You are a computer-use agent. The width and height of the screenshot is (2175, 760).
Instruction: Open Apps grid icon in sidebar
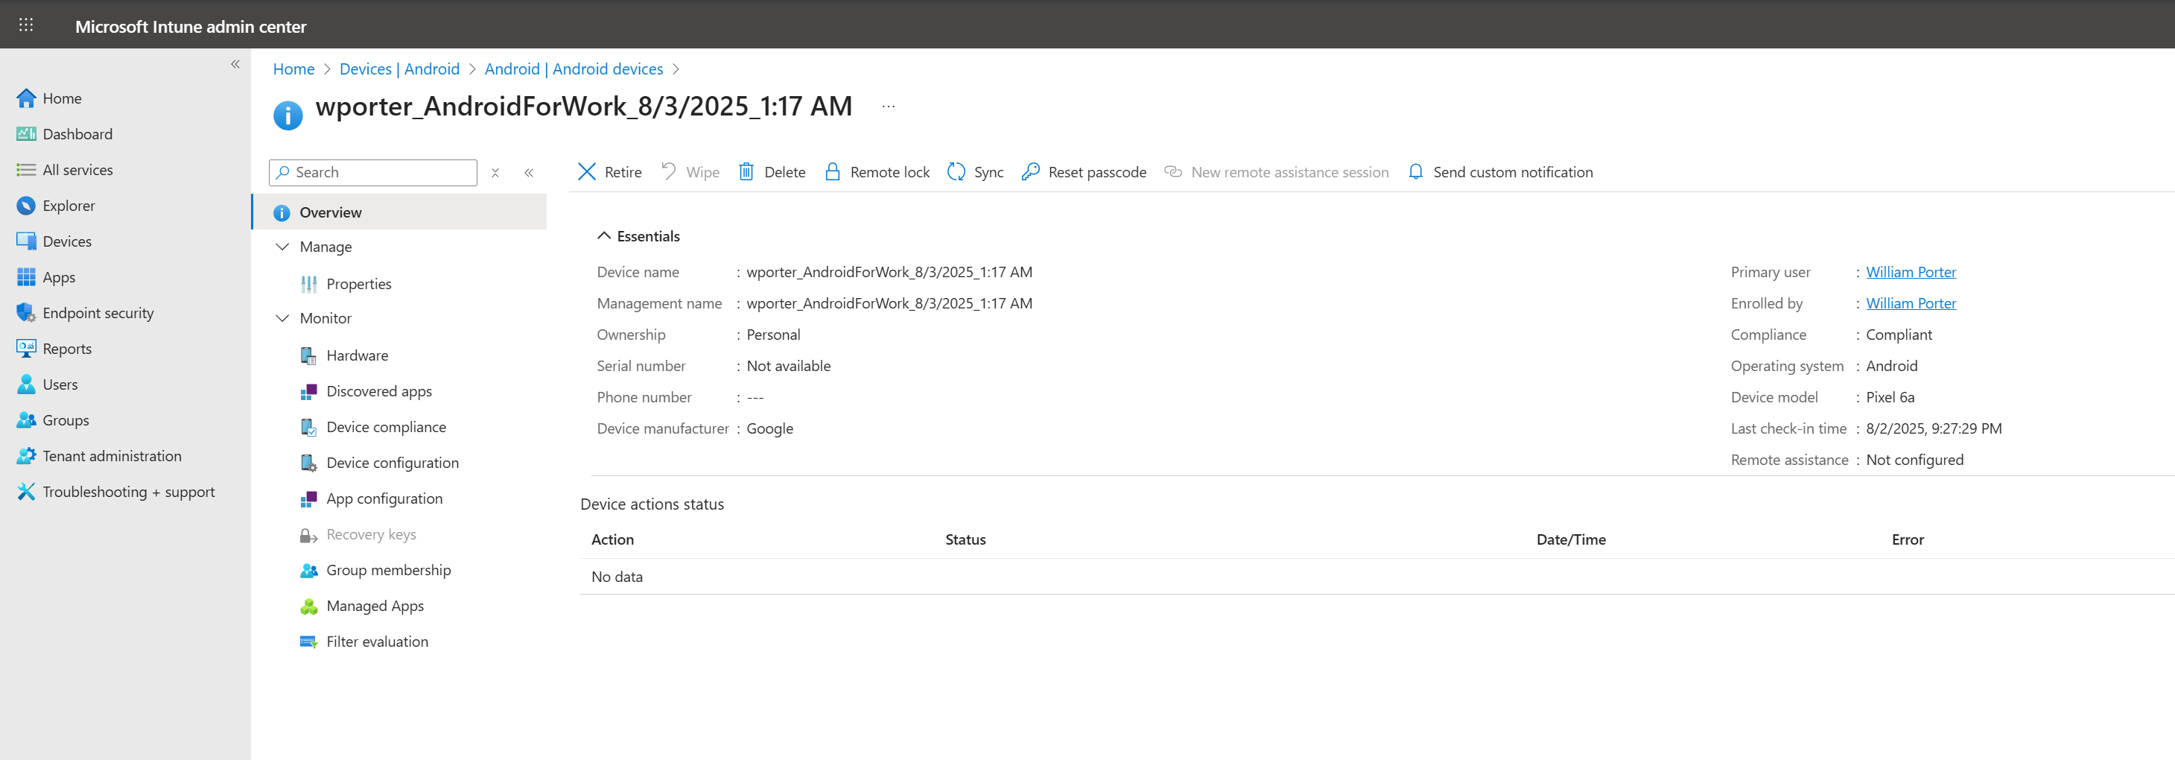[x=26, y=277]
